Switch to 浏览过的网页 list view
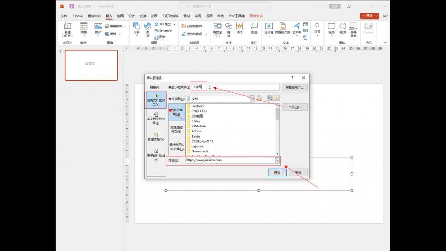446x251 pixels. [176, 129]
